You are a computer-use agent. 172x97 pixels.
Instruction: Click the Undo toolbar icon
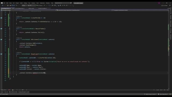click(16, 5)
